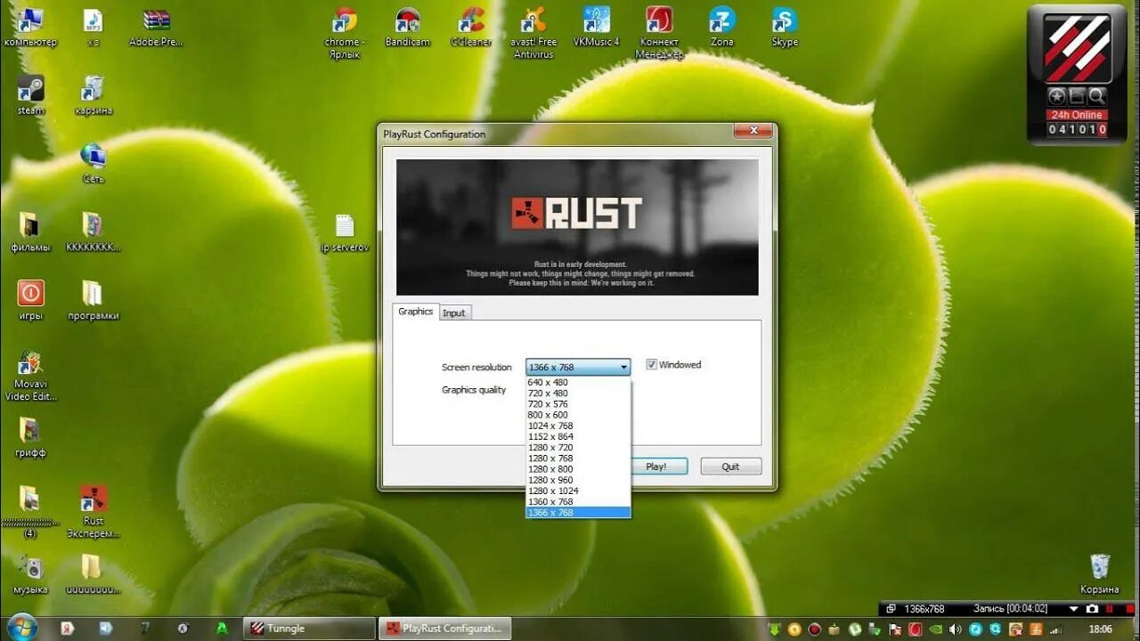The width and height of the screenshot is (1140, 641).
Task: Pick 1280 x 800 from the list
Action: 578,469
